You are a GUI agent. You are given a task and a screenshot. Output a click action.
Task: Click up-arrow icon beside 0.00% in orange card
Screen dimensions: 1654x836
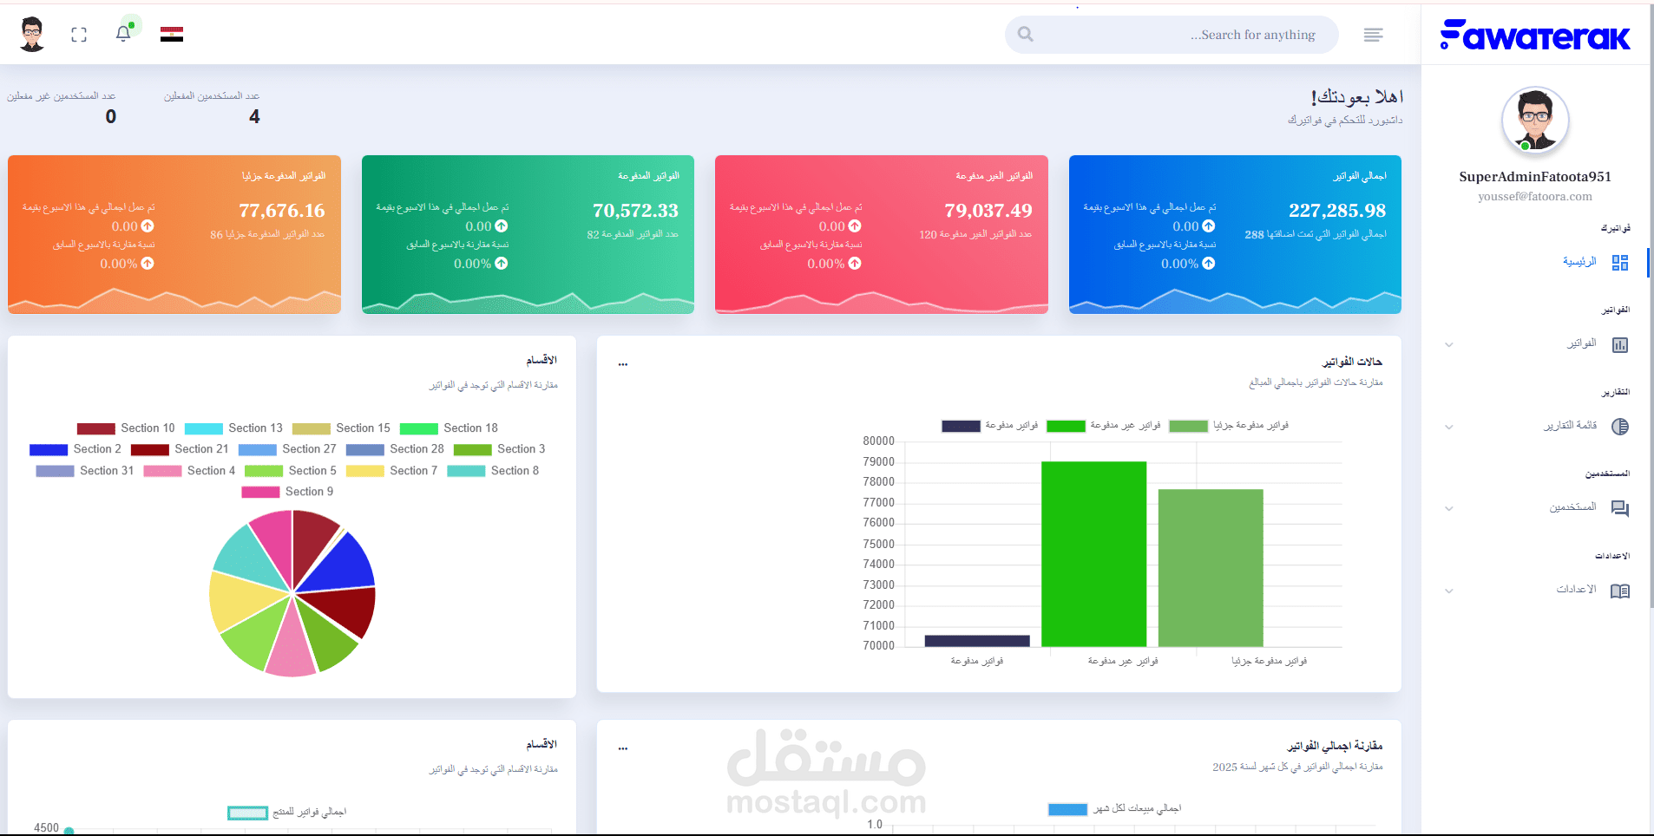(x=148, y=264)
